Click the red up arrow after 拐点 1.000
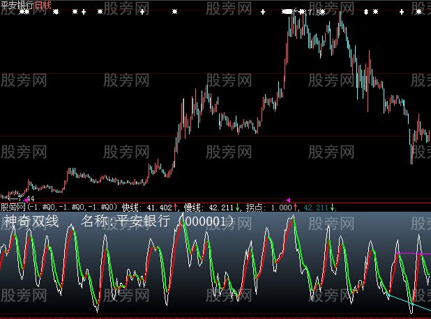Screen dimensions: 431x319 295,207
